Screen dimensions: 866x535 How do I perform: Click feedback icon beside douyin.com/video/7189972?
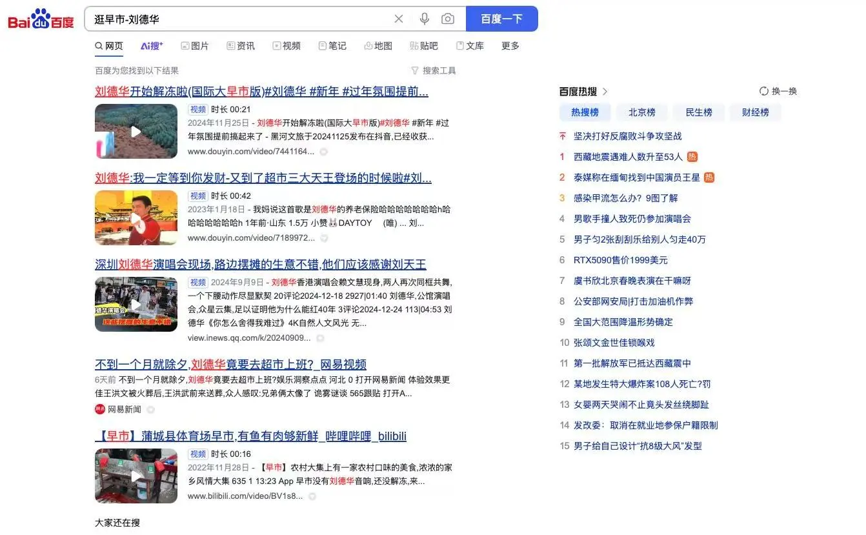(x=324, y=238)
